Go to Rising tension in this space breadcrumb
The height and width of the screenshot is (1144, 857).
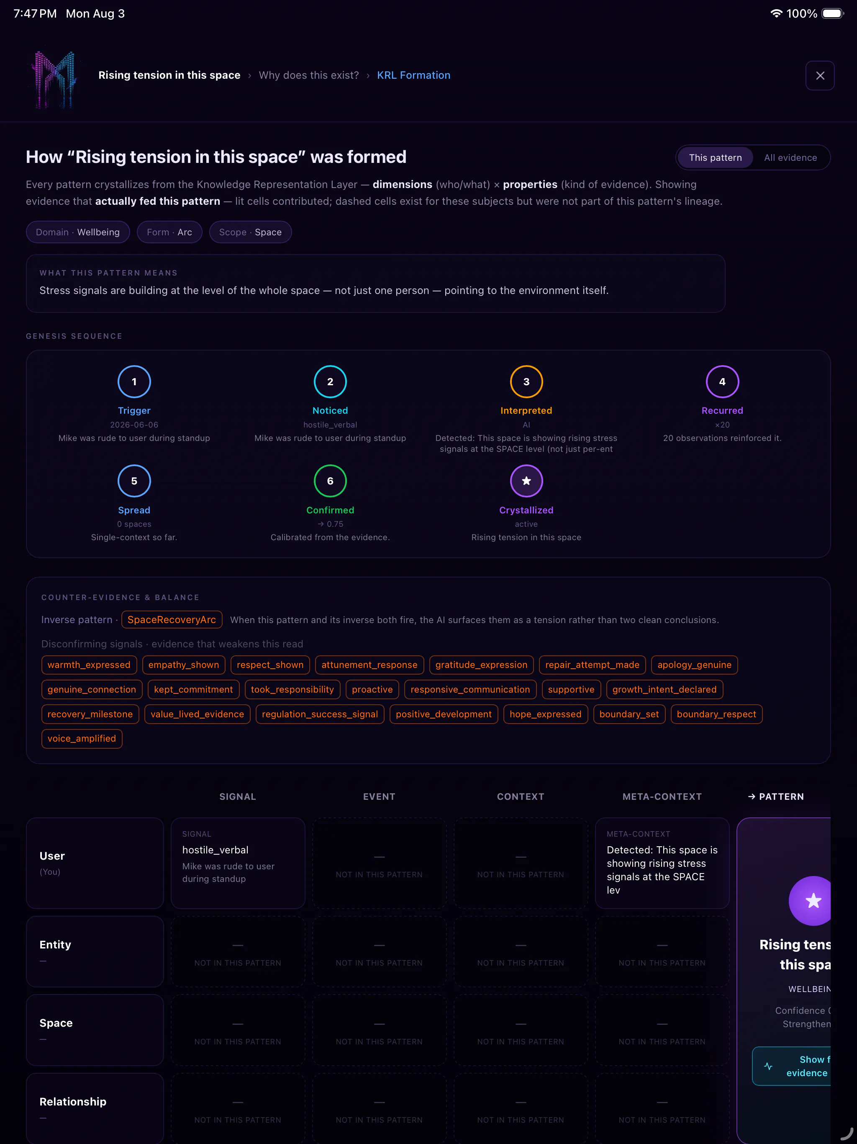point(169,75)
